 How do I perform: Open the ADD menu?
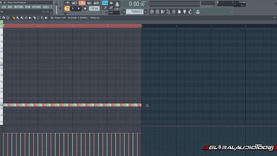point(10,7)
